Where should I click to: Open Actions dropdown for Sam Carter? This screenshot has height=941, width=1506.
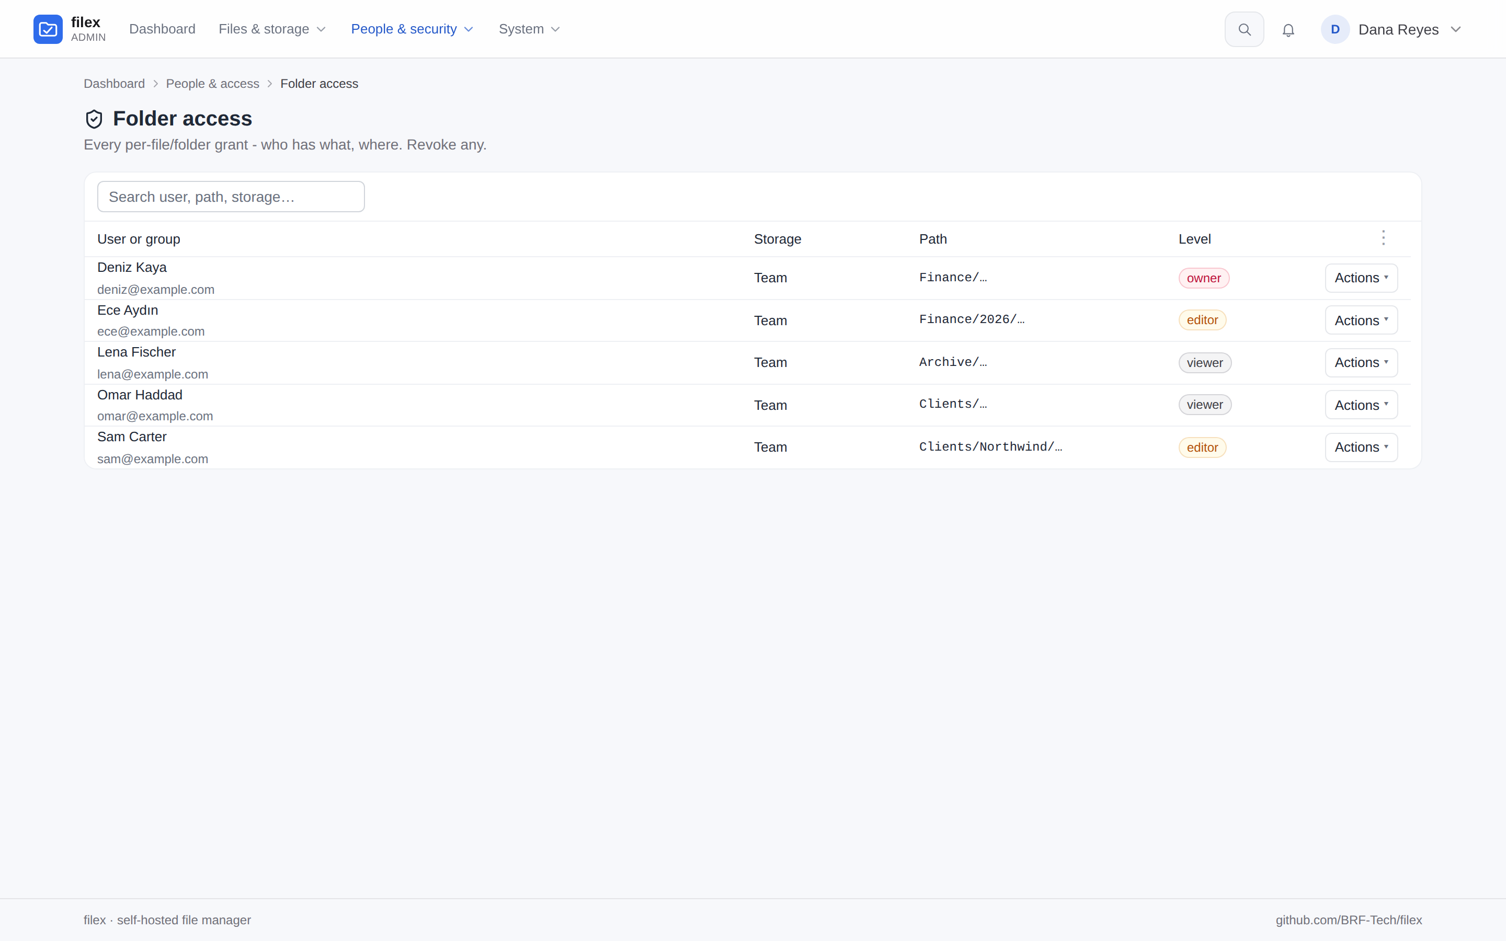1361,447
